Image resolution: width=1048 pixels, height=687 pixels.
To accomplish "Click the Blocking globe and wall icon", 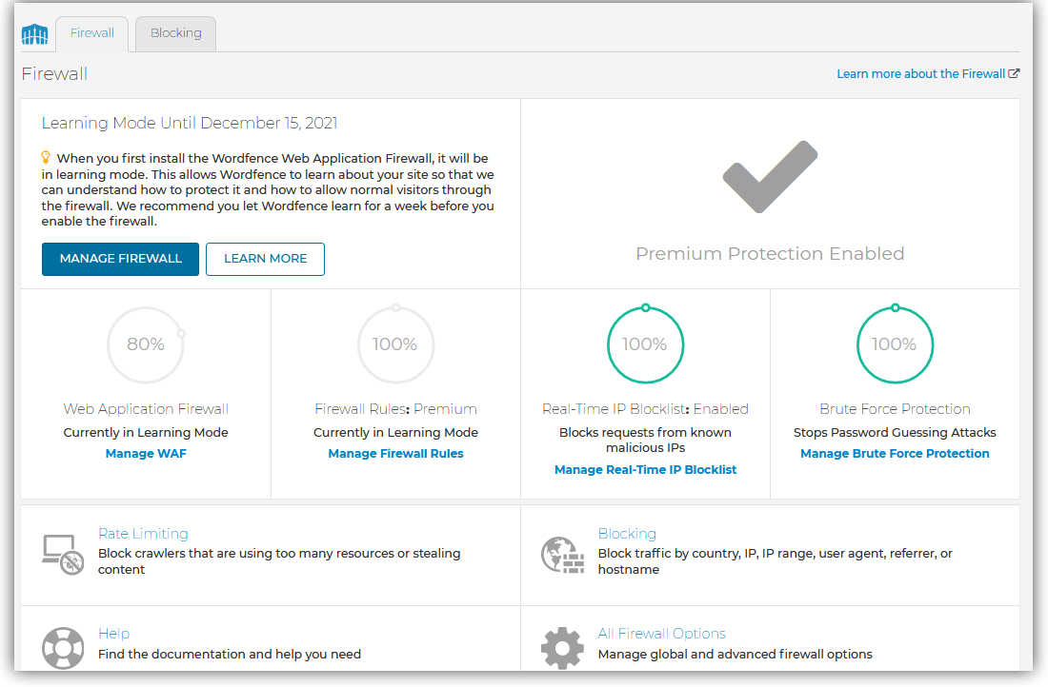I will [x=562, y=555].
